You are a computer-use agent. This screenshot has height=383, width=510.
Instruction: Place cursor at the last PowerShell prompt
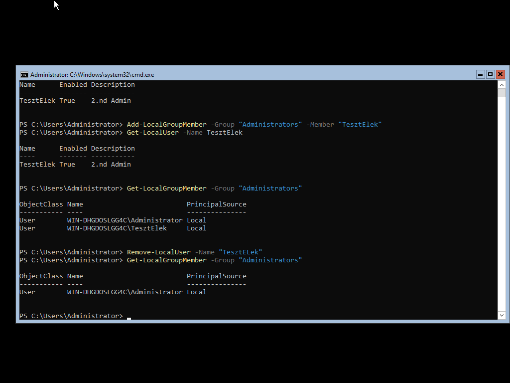pos(128,316)
